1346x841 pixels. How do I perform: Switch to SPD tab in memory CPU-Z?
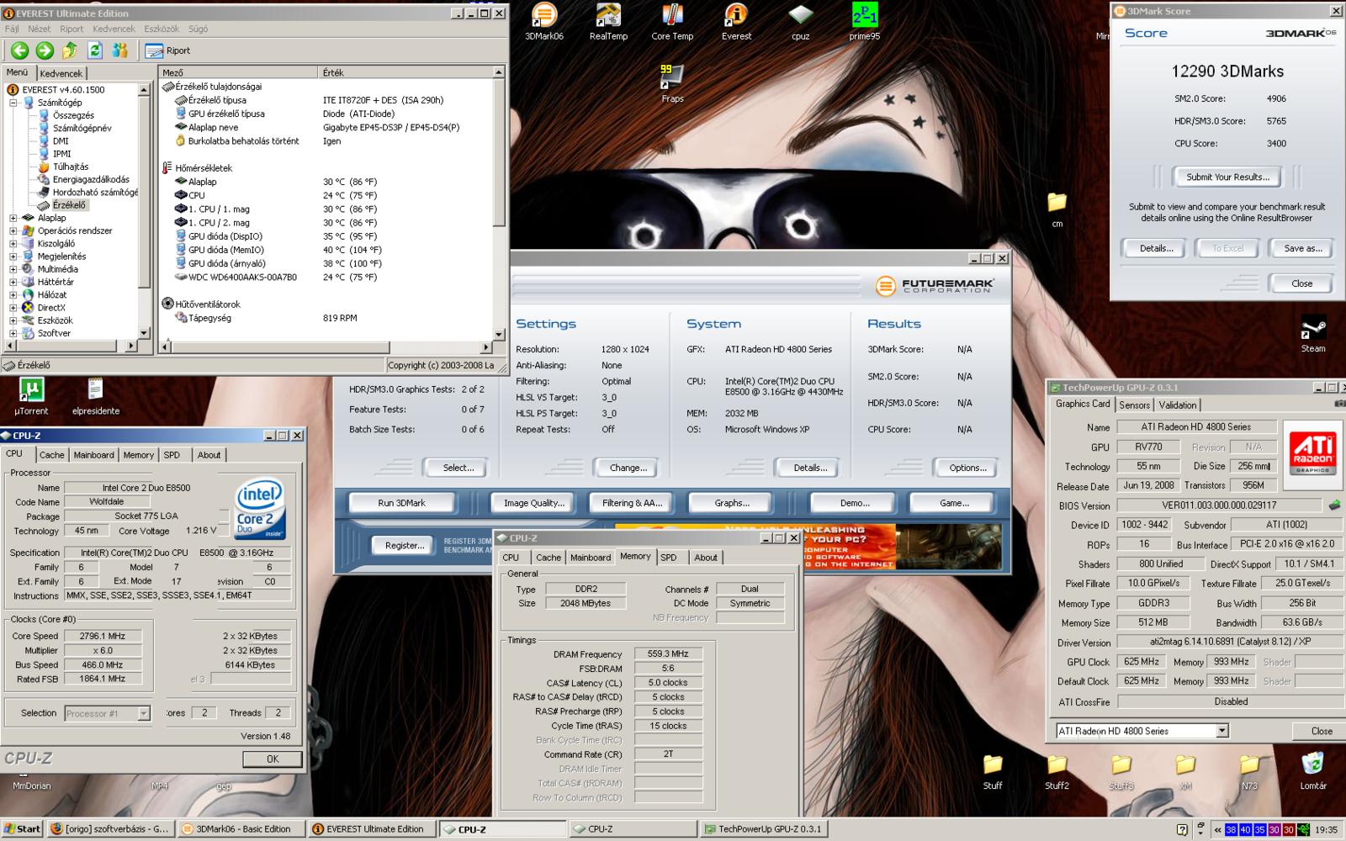click(x=669, y=558)
